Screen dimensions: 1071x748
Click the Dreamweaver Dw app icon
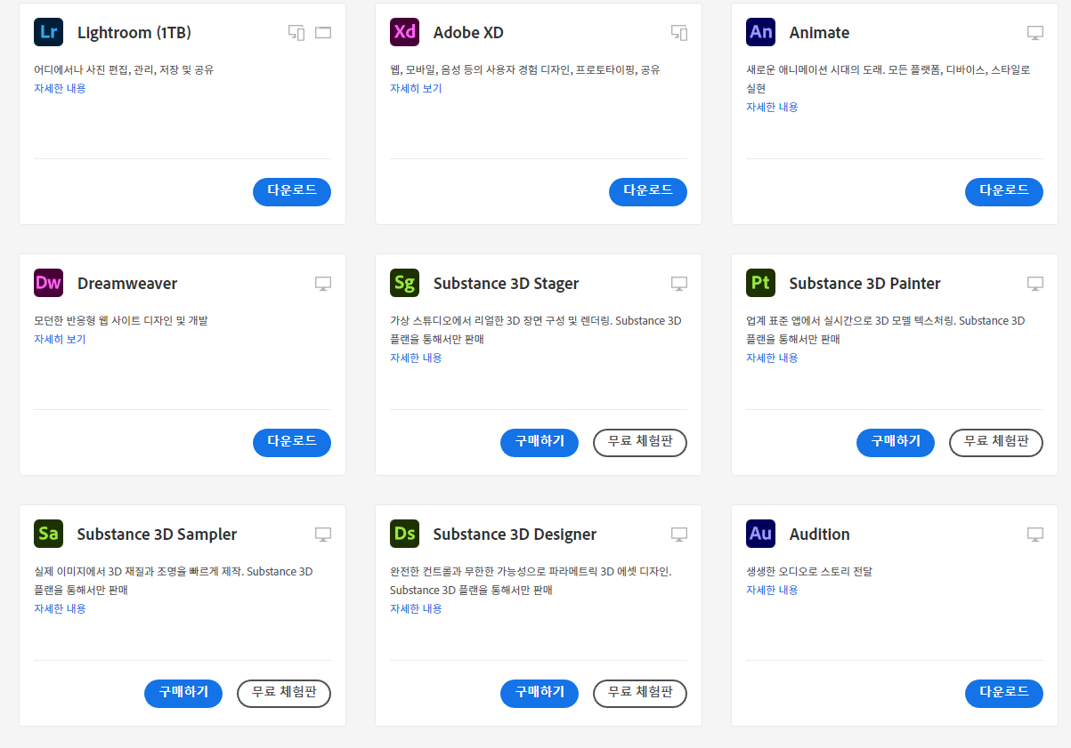48,283
